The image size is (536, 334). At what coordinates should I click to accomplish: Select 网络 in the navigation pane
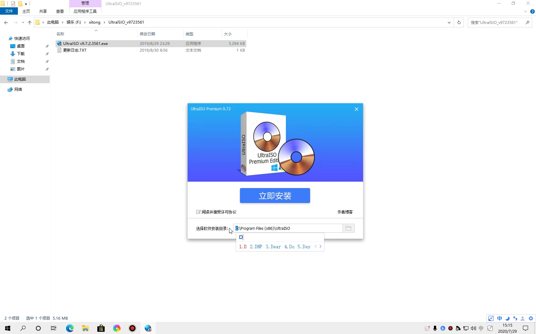click(x=18, y=90)
